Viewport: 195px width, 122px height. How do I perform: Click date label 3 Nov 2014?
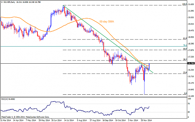coord(133,120)
